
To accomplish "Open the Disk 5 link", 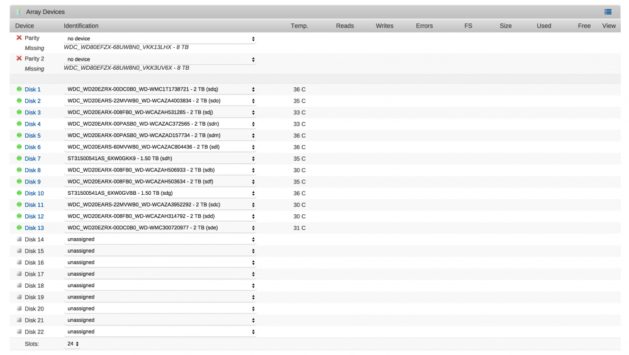I will pos(33,136).
